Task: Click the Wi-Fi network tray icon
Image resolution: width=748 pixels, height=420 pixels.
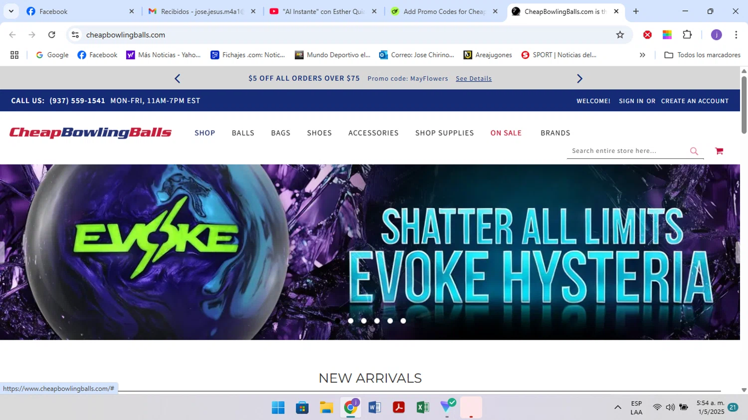Action: pyautogui.click(x=657, y=408)
